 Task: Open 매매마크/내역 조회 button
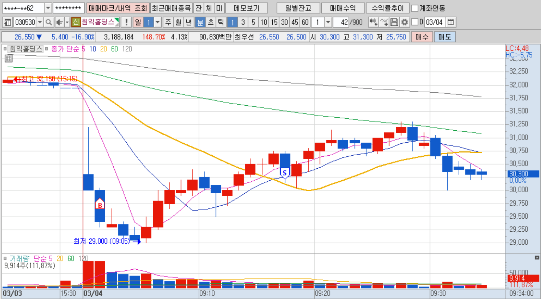118,8
